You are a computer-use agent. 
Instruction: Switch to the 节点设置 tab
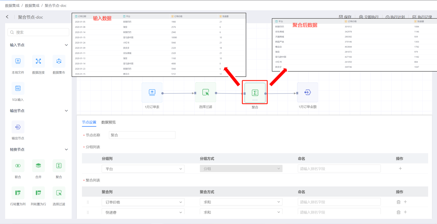click(89, 122)
